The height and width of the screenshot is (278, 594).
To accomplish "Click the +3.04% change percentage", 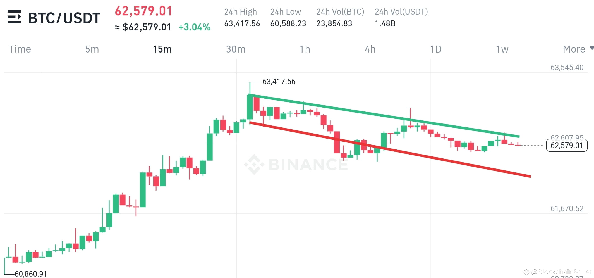I will pyautogui.click(x=195, y=27).
